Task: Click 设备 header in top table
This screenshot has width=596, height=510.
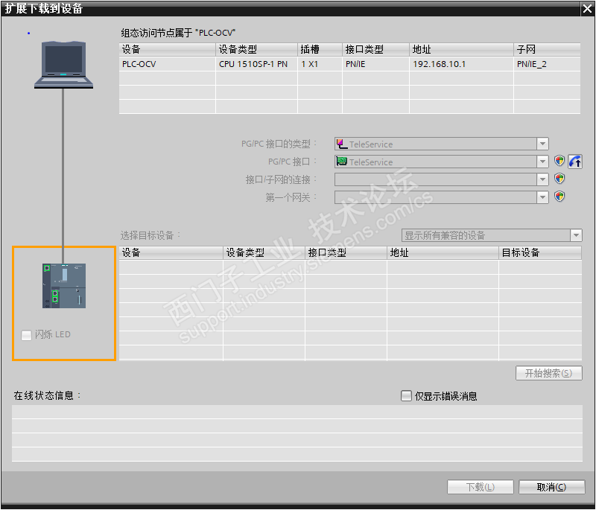Action: (x=167, y=49)
